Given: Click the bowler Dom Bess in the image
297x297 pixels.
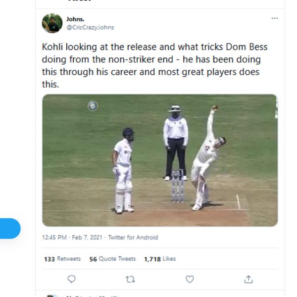Looking at the screenshot, I should click(x=205, y=158).
